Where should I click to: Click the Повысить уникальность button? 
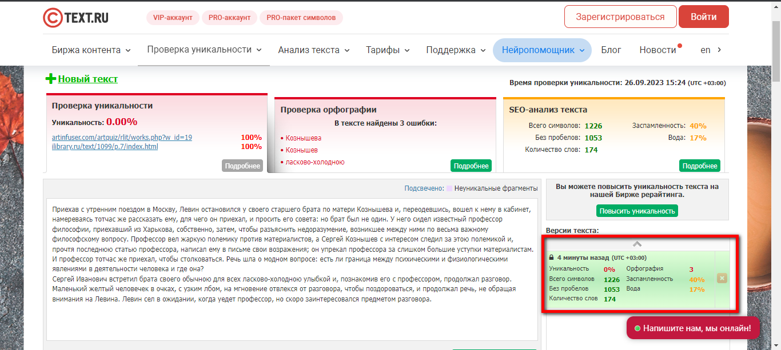637,211
